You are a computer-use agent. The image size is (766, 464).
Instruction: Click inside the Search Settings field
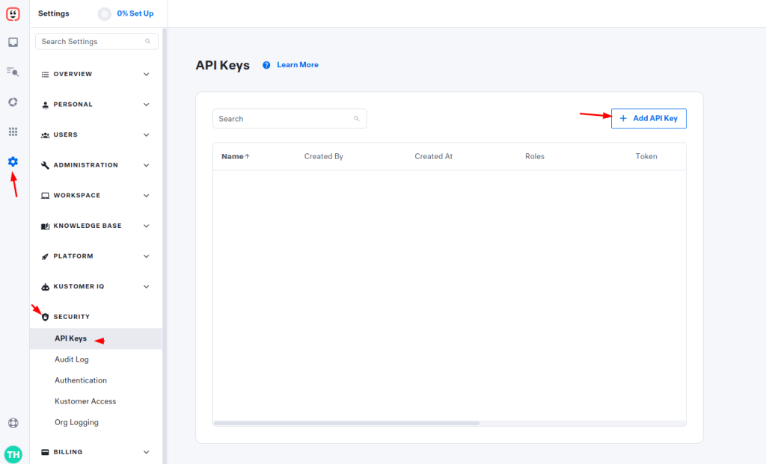click(x=96, y=41)
